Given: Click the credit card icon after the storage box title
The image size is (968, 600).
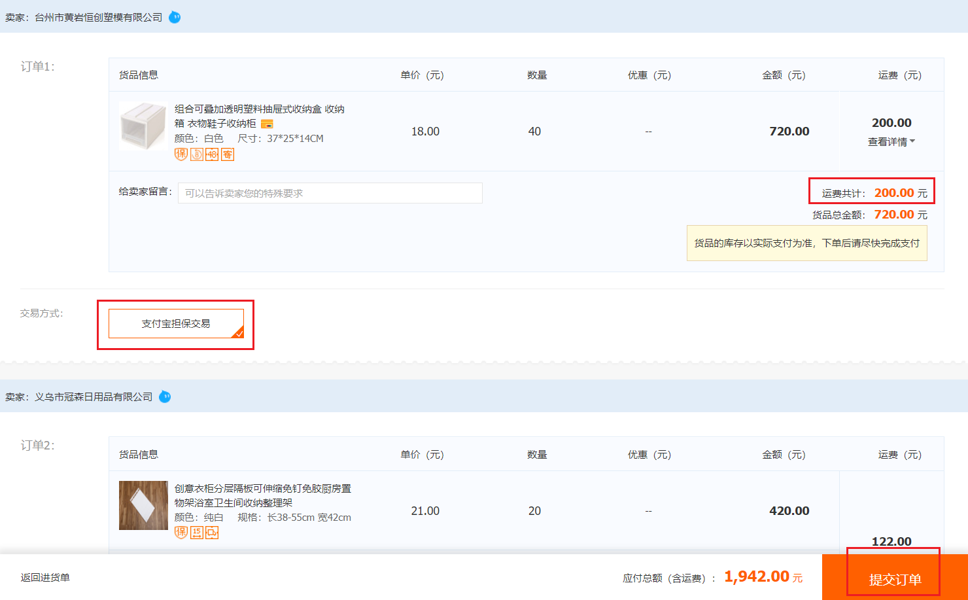Looking at the screenshot, I should click(x=267, y=124).
